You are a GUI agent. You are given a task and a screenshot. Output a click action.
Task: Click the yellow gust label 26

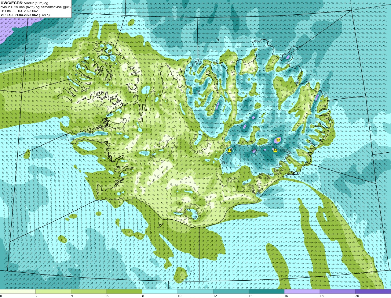275,150
